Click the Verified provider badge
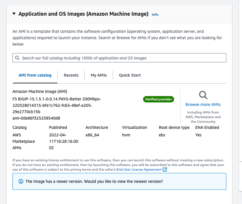This screenshot has height=204, width=242. (x=158, y=99)
